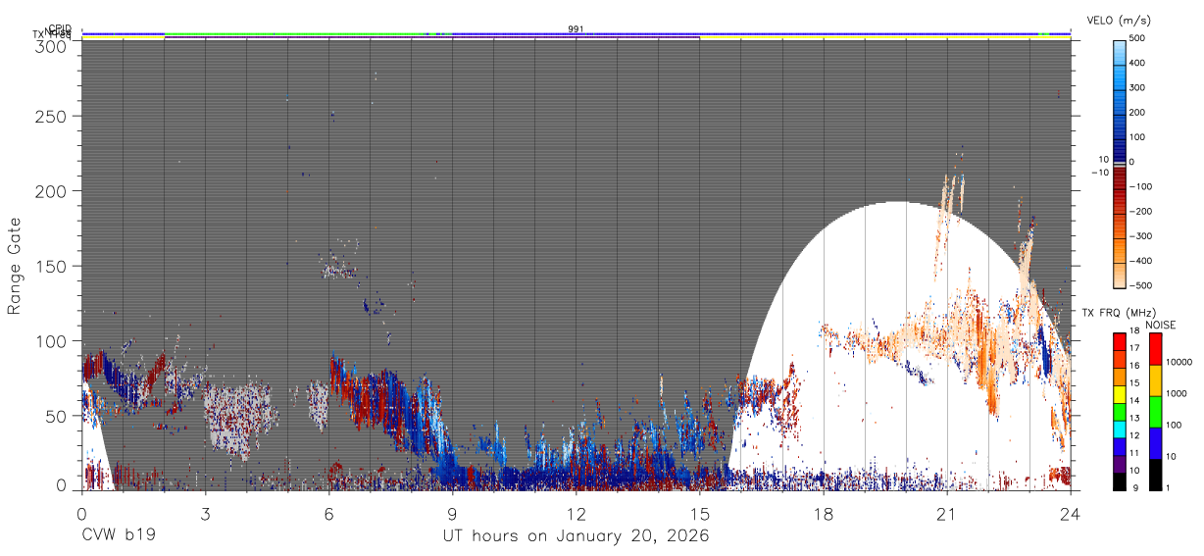Click the 500 label atop velocity bar

(x=1138, y=39)
